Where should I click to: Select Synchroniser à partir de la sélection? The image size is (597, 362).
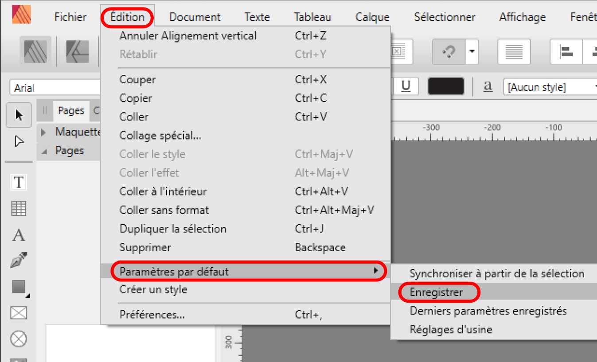[494, 273]
